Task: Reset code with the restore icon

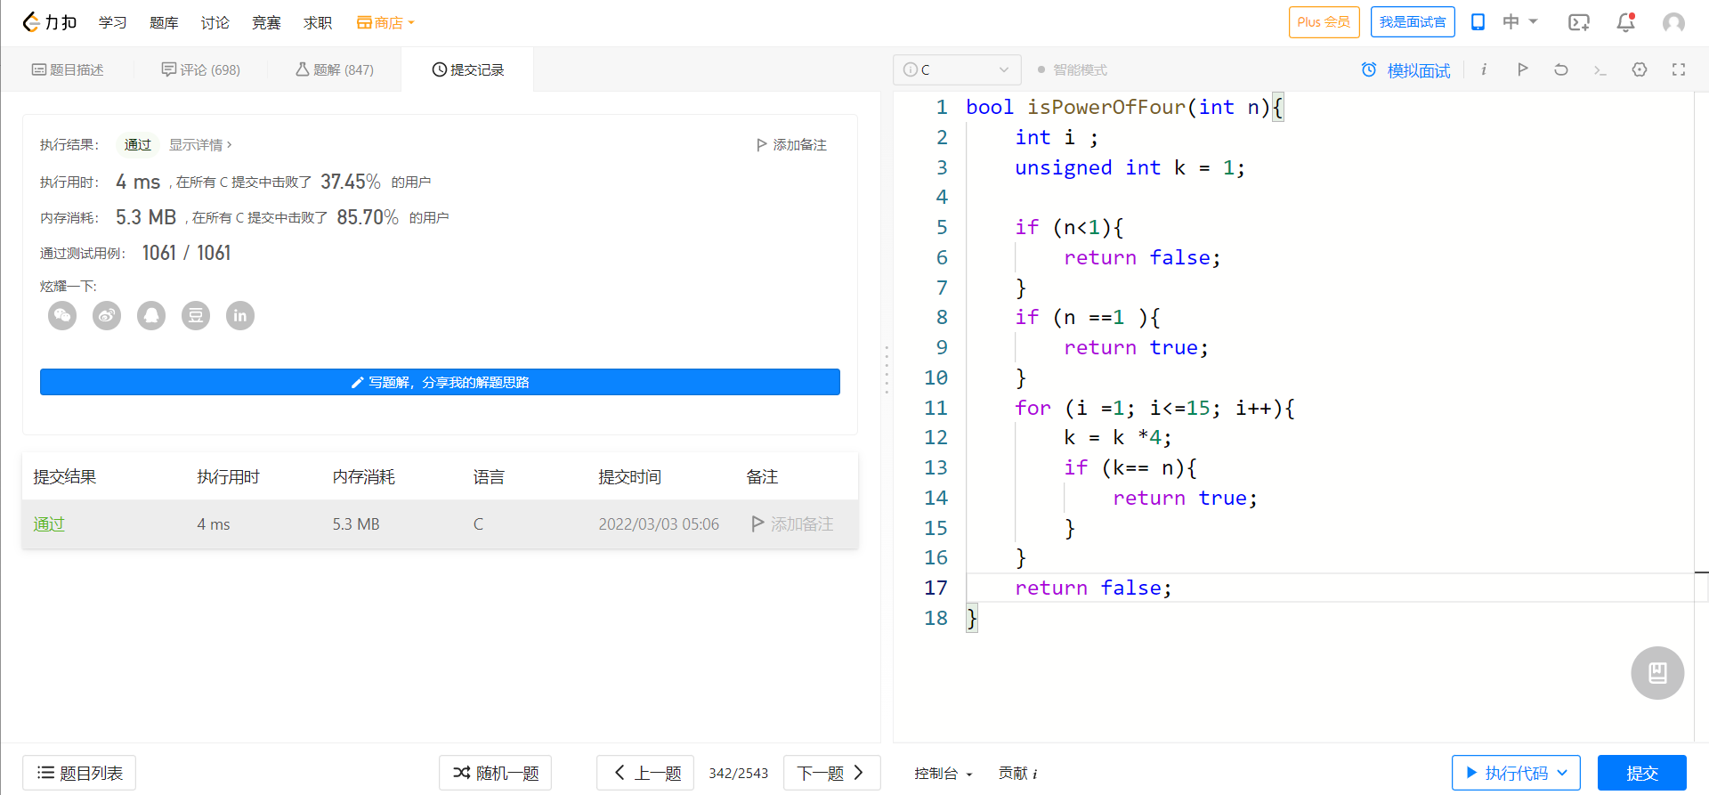Action: click(1561, 69)
